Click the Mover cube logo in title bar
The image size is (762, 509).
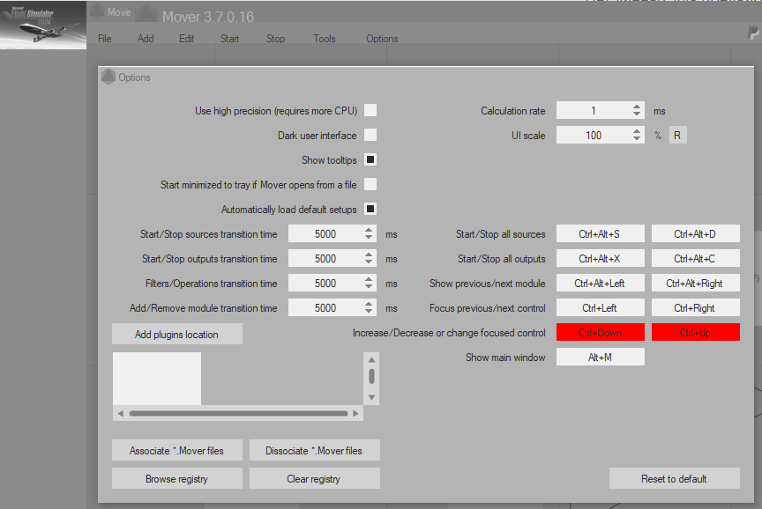[x=150, y=16]
